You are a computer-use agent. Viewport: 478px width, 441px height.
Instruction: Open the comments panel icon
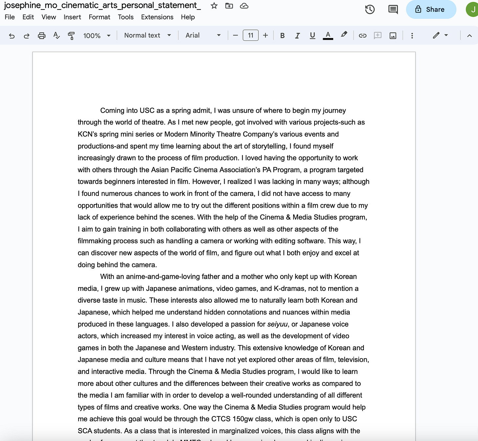click(x=393, y=10)
